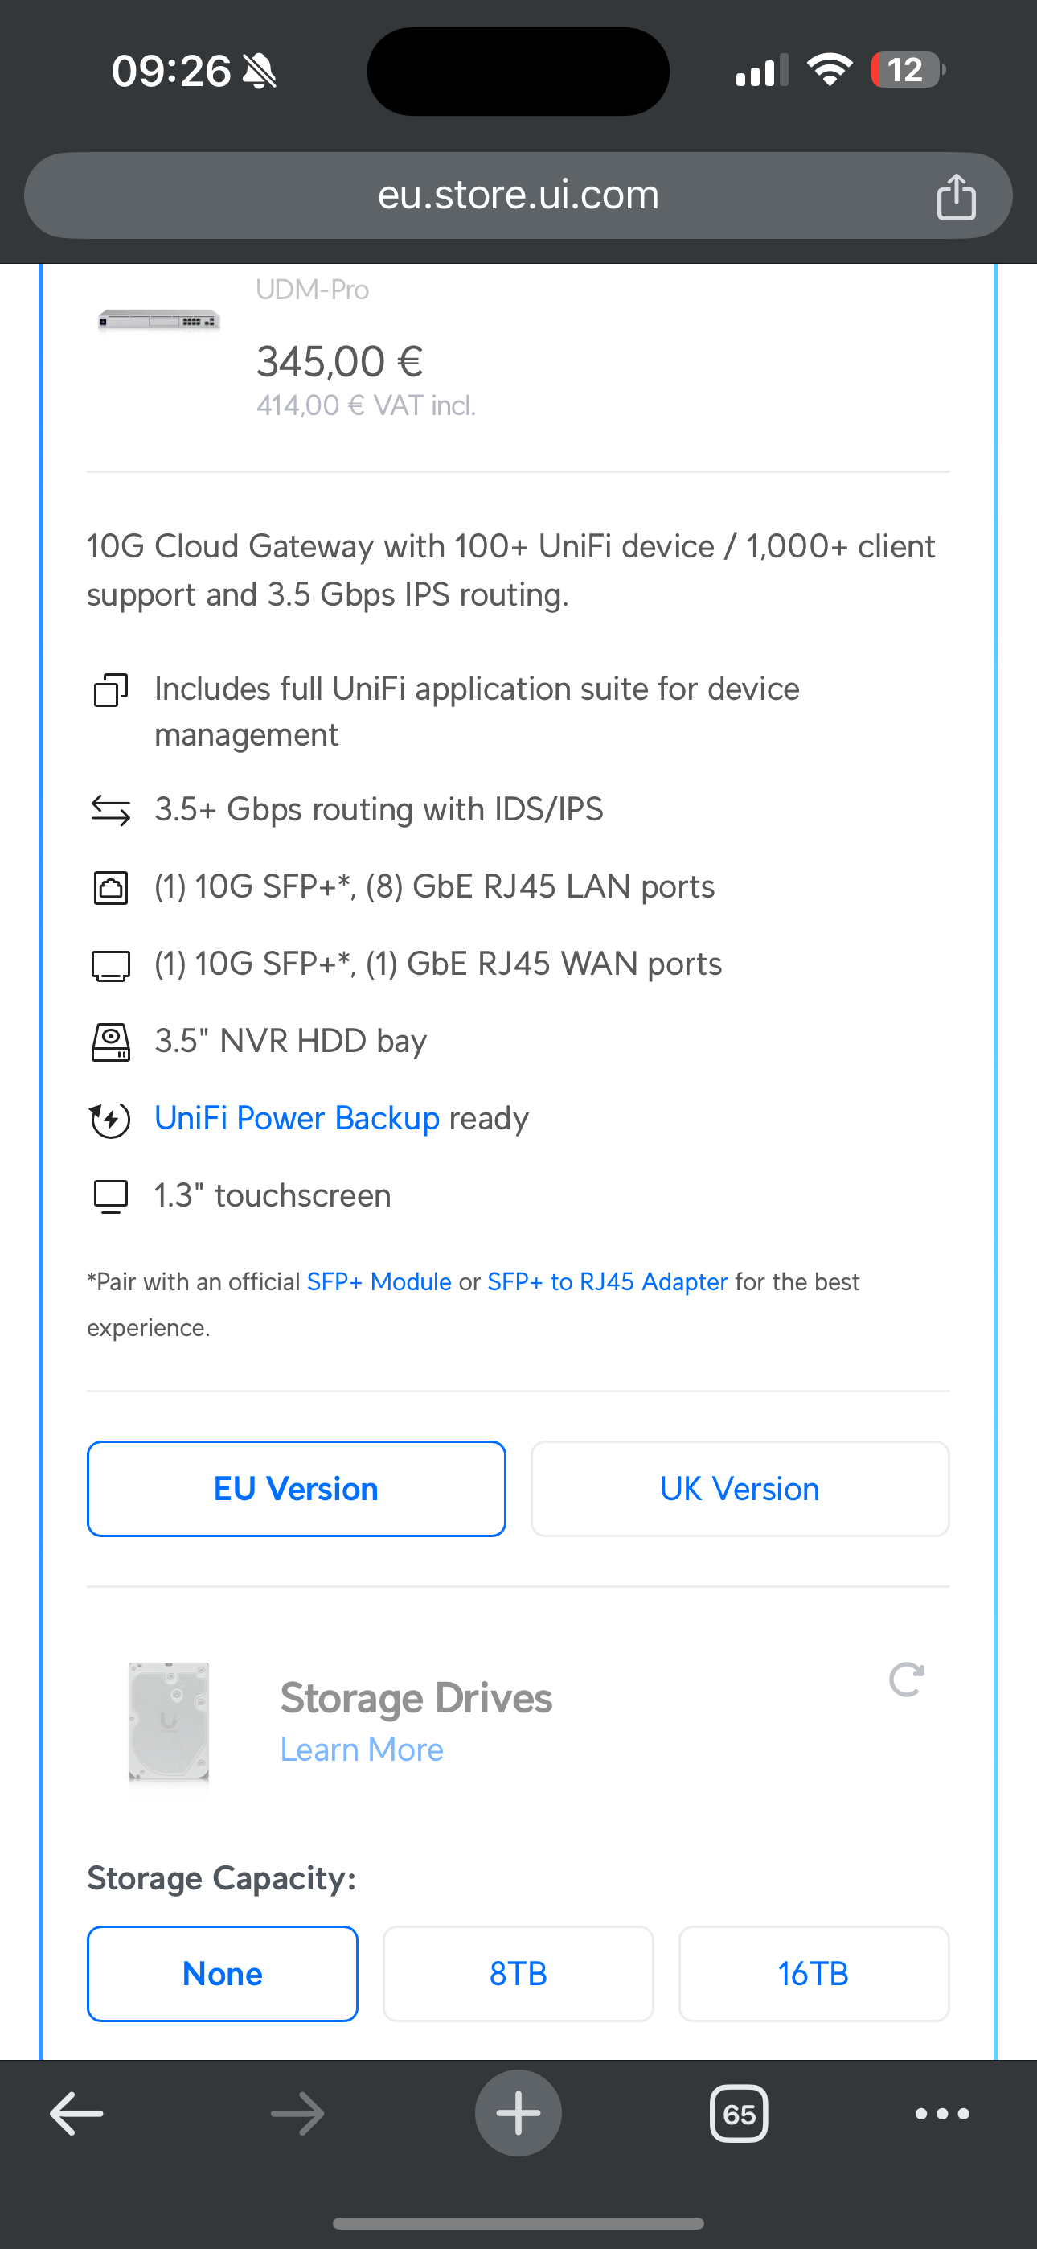Tap the eu.store.ui.com address bar
This screenshot has height=2249, width=1037.
point(518,195)
